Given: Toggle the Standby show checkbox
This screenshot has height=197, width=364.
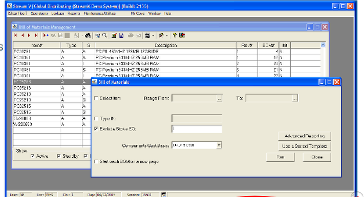Looking at the screenshot, I should pos(59,156).
